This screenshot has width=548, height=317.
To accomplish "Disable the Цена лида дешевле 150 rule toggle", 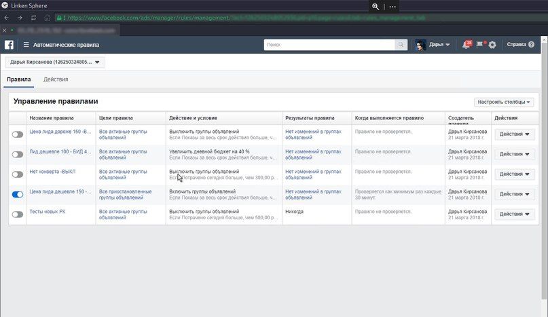I will 18,194.
